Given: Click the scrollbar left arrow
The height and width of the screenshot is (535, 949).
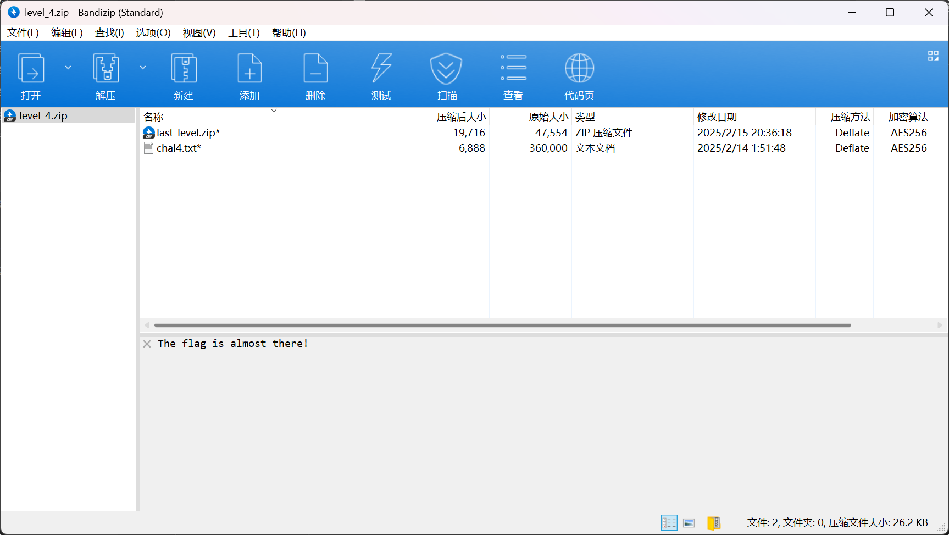Looking at the screenshot, I should point(146,325).
